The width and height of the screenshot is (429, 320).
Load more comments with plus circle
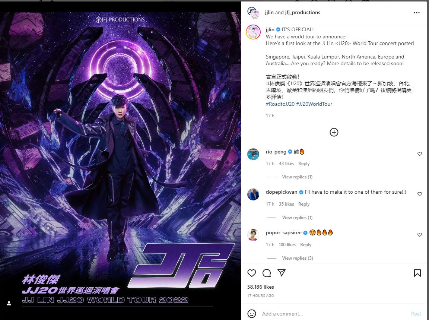click(334, 132)
